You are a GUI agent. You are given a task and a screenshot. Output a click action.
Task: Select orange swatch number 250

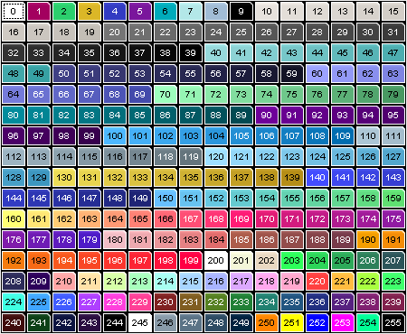pos(266,322)
